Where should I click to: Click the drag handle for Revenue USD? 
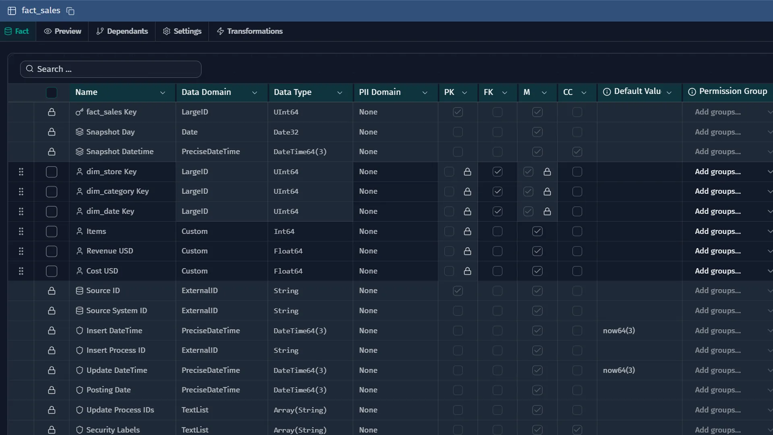tap(21, 251)
